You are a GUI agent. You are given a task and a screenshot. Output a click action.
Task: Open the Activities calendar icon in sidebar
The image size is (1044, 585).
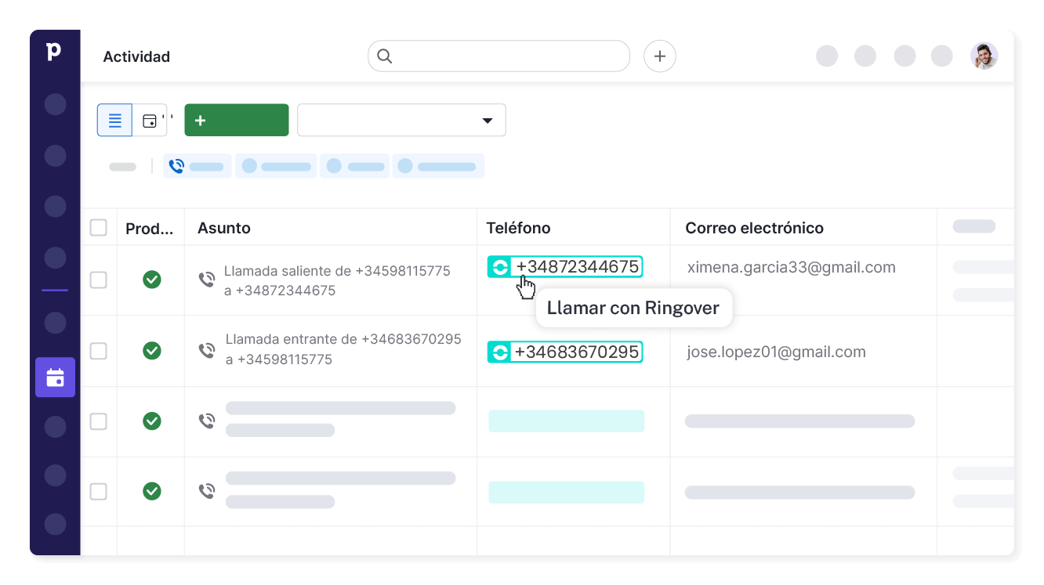[55, 377]
